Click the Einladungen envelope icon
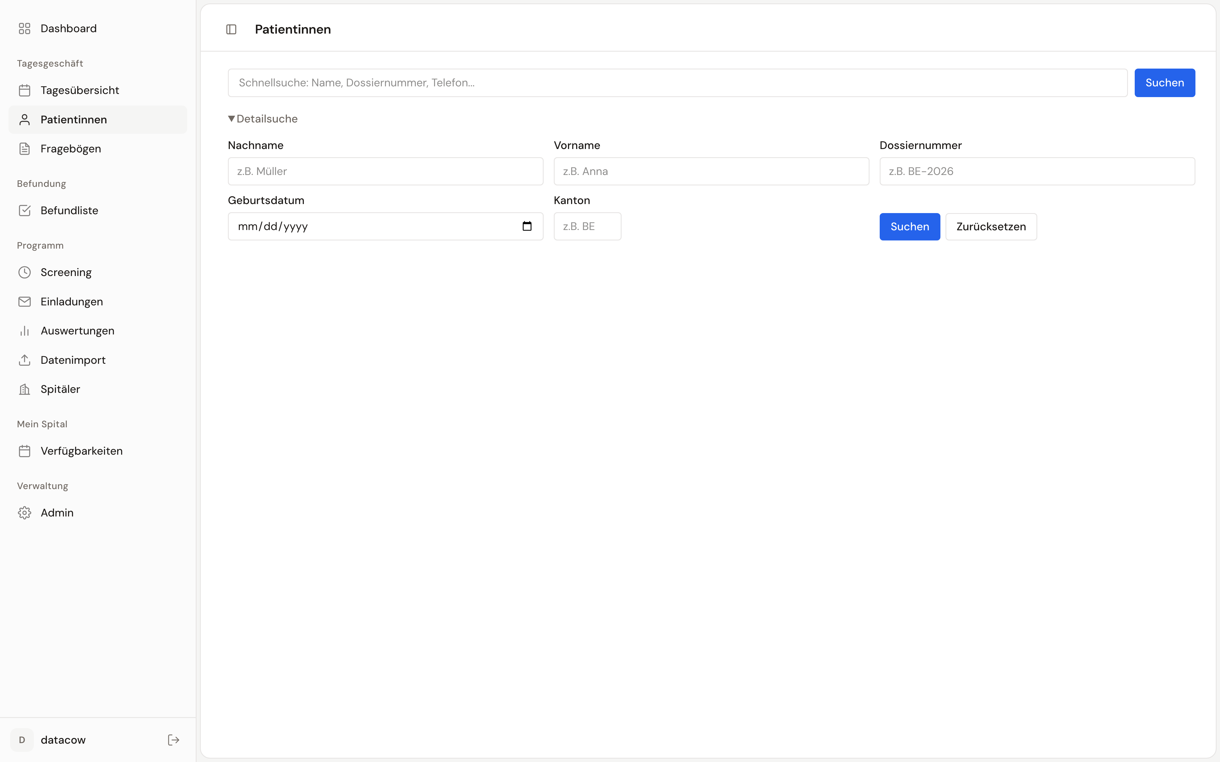The image size is (1220, 762). pyautogui.click(x=25, y=301)
